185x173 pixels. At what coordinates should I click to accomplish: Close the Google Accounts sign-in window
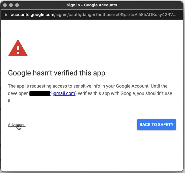pyautogui.click(x=5, y=5)
